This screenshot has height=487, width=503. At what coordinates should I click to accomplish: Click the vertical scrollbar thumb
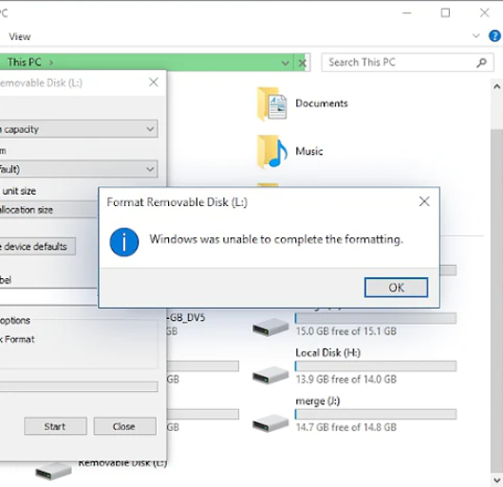click(x=496, y=300)
